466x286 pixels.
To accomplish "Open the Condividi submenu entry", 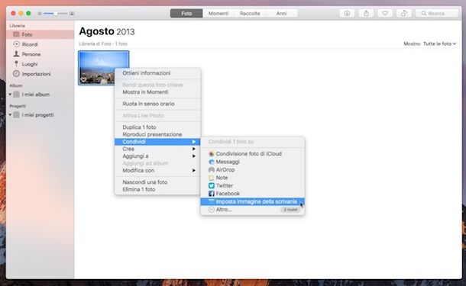I will (x=157, y=142).
